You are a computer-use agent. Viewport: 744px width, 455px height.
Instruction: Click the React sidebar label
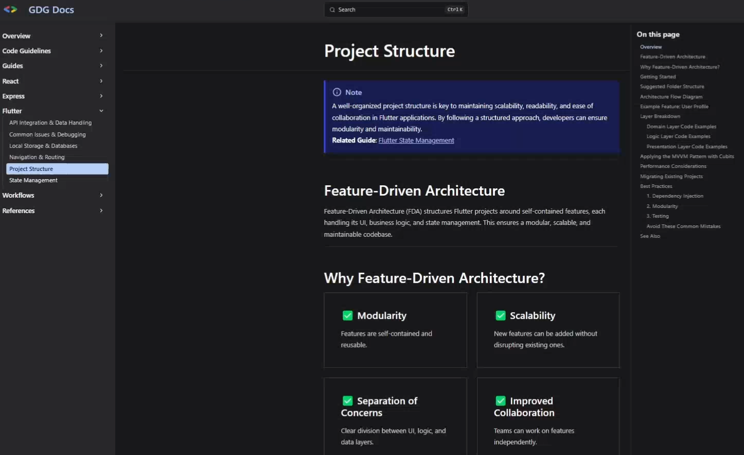coord(10,81)
